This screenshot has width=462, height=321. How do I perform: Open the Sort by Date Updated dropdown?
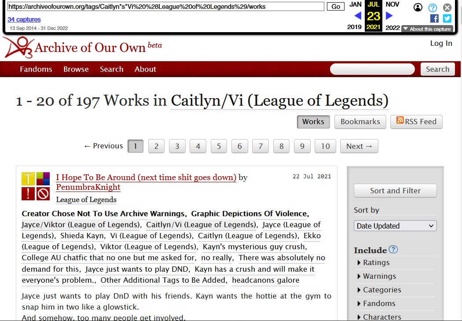pyautogui.click(x=395, y=226)
